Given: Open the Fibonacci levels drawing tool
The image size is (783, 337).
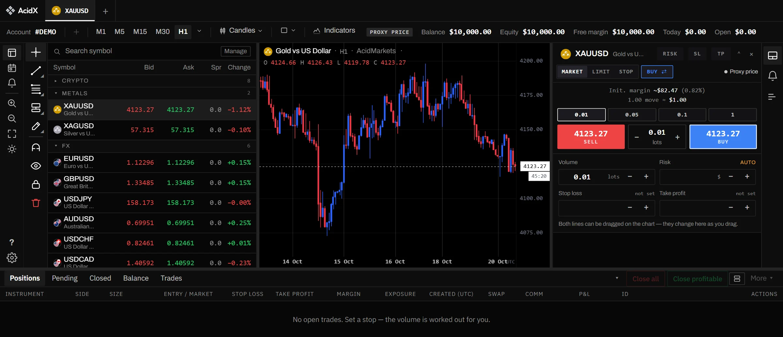Looking at the screenshot, I should point(36,89).
